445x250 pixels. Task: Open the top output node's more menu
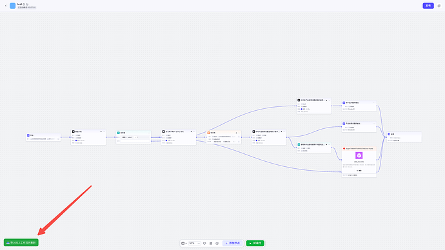(x=375, y=102)
